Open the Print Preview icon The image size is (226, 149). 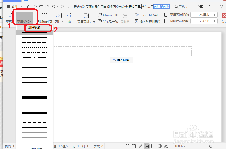click(47, 7)
